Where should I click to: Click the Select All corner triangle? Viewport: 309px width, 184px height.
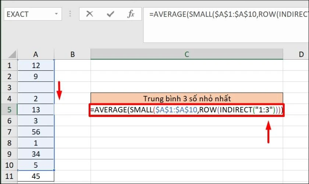point(12,54)
